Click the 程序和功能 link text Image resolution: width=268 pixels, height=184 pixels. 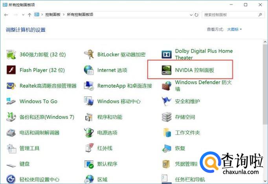pyautogui.click(x=110, y=117)
